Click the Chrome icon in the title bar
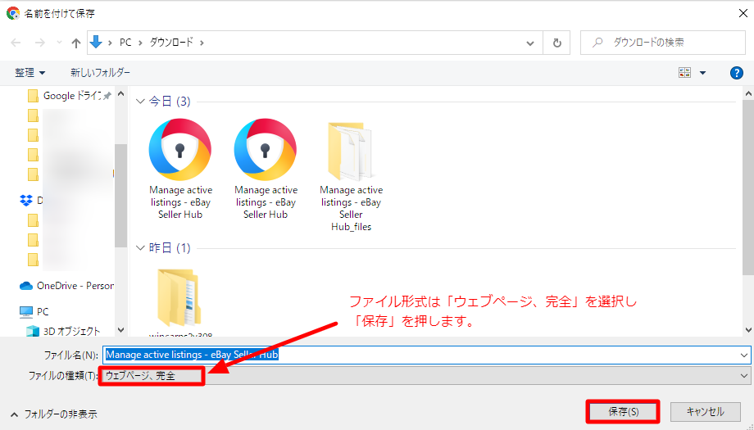 (x=13, y=13)
